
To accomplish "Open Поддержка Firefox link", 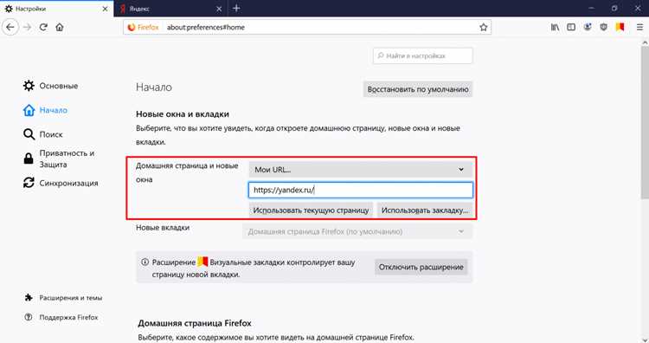I will tap(61, 317).
